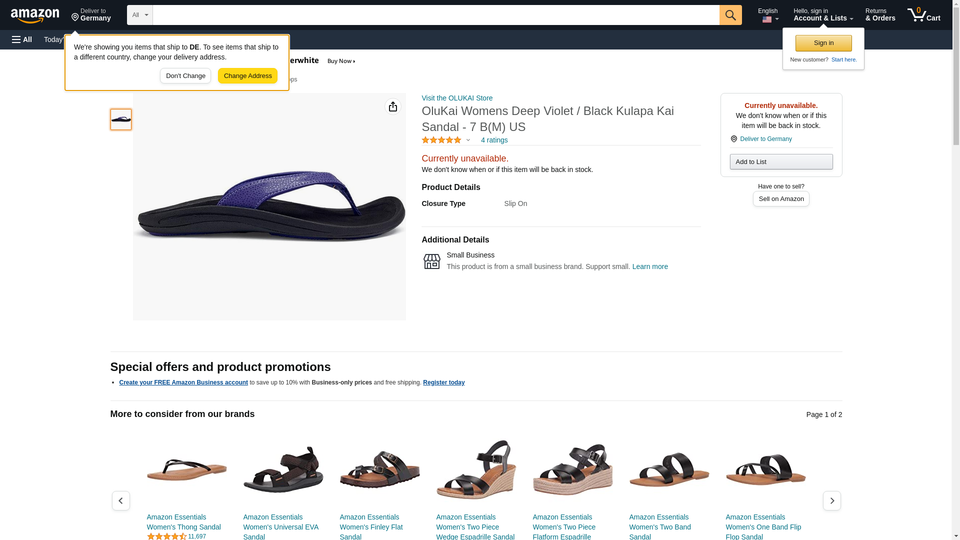Viewport: 960px width, 540px height.
Task: Click the magnifying glass search button
Action: tap(730, 15)
